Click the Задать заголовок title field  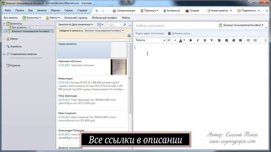pos(175,26)
